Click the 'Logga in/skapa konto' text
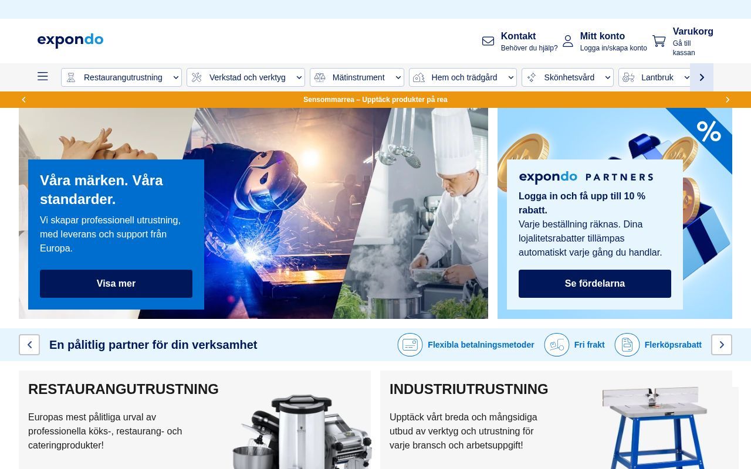Screen dimensions: 751x469 [614, 48]
